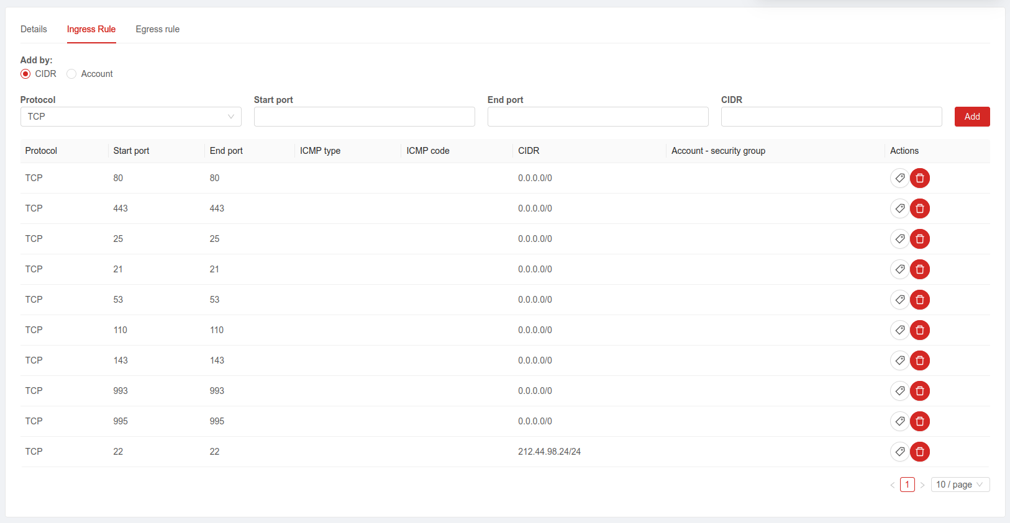Delete the TCP port 80 ingress rule

pyautogui.click(x=919, y=178)
